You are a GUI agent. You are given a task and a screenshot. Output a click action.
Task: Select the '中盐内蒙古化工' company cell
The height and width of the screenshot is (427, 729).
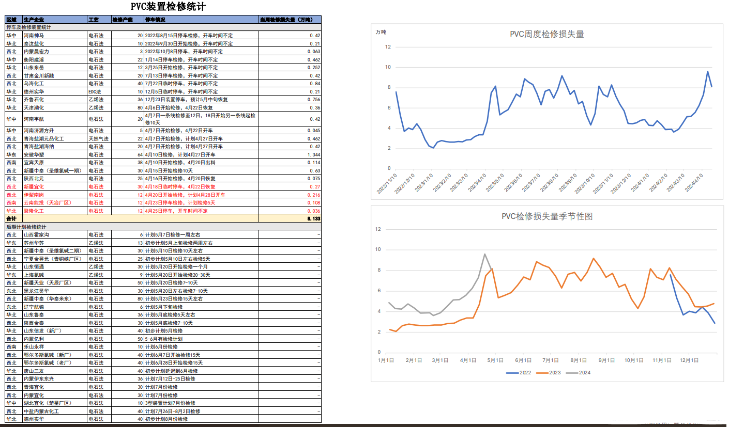pos(55,411)
